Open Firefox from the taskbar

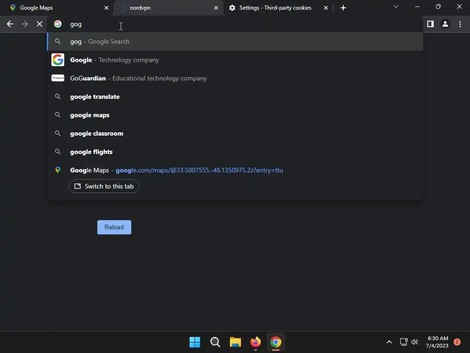click(x=255, y=342)
